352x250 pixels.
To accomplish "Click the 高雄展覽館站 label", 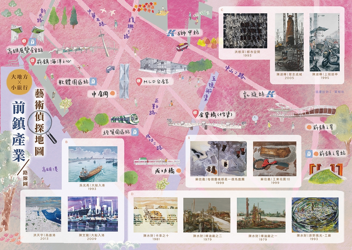I will (25, 50).
